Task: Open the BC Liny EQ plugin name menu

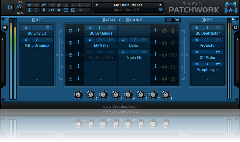Action: point(37,33)
